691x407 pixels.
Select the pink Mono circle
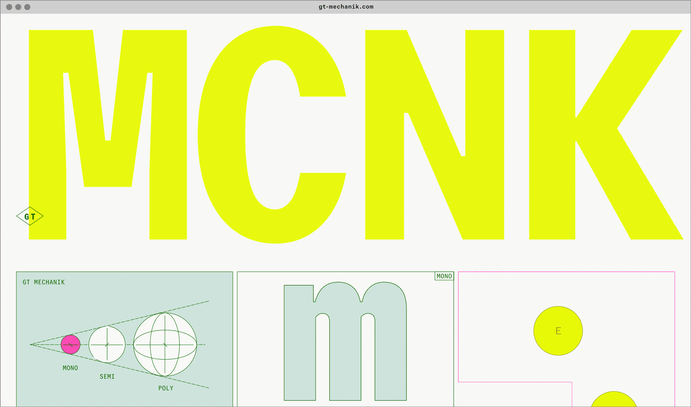70,344
